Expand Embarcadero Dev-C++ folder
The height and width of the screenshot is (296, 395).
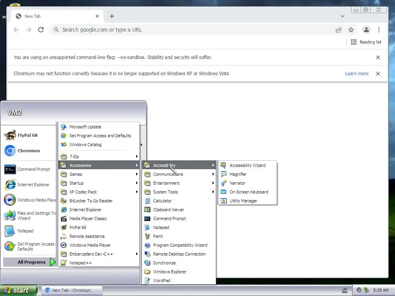[99, 254]
